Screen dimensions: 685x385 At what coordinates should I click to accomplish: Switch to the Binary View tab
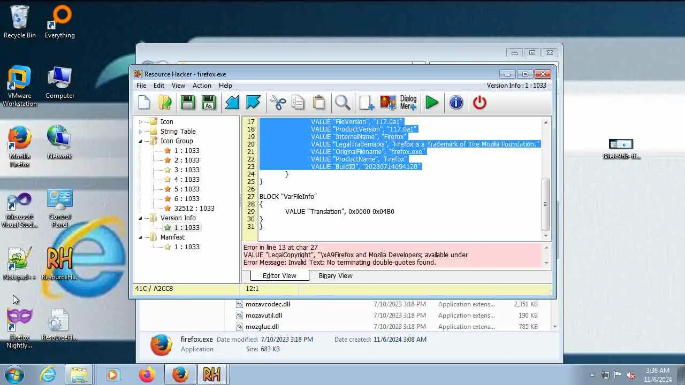point(336,276)
